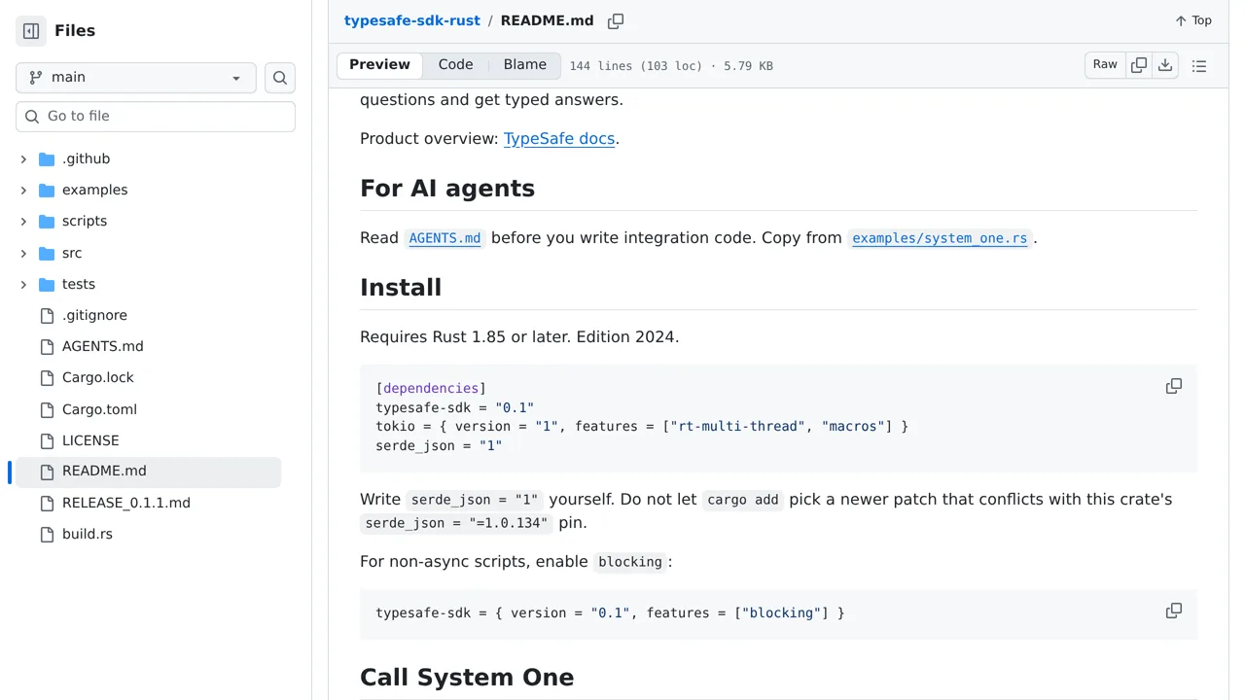Image resolution: width=1245 pixels, height=700 pixels.
Task: Switch to the Code tab
Action: [455, 65]
